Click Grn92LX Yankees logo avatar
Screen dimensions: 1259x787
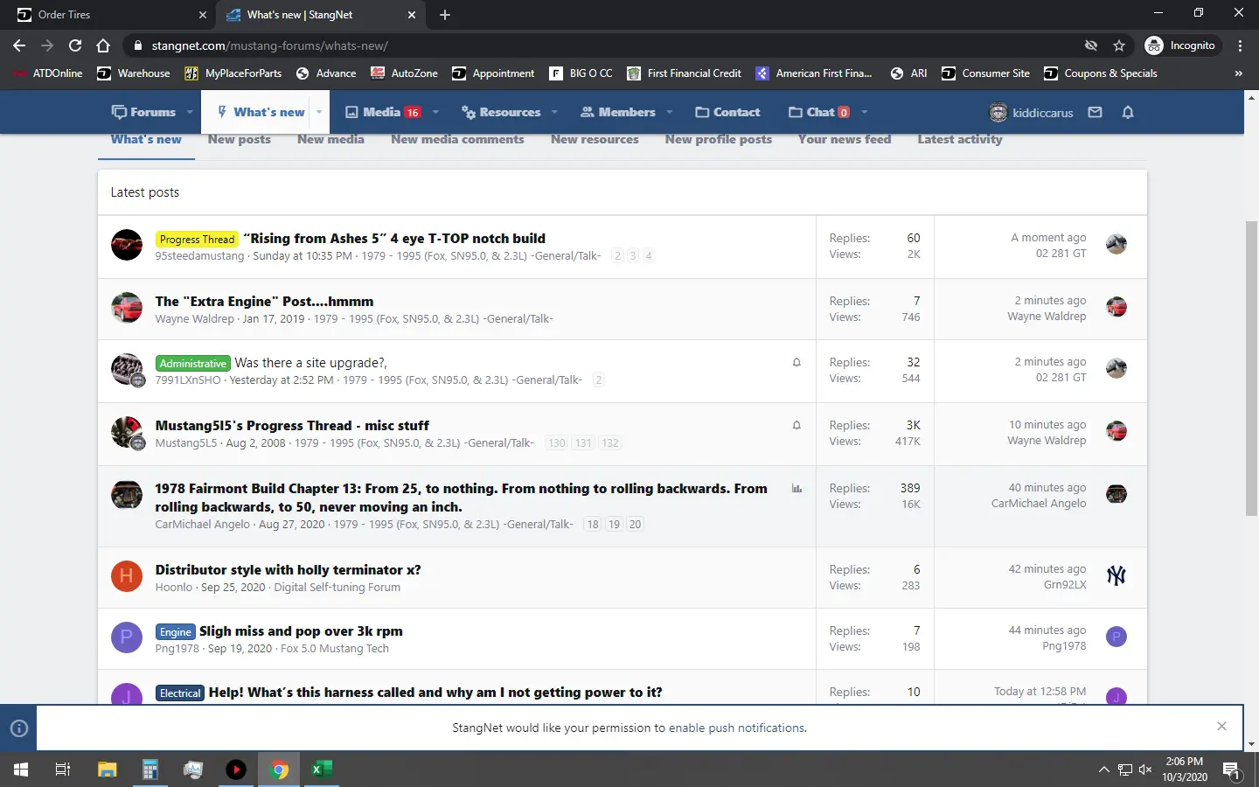click(1116, 575)
